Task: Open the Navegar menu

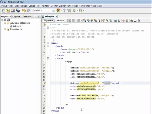Action: (24, 6)
